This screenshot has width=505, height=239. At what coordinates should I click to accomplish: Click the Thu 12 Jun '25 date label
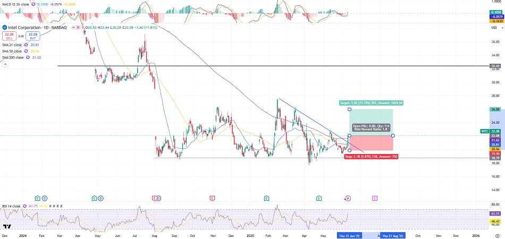coord(350,236)
